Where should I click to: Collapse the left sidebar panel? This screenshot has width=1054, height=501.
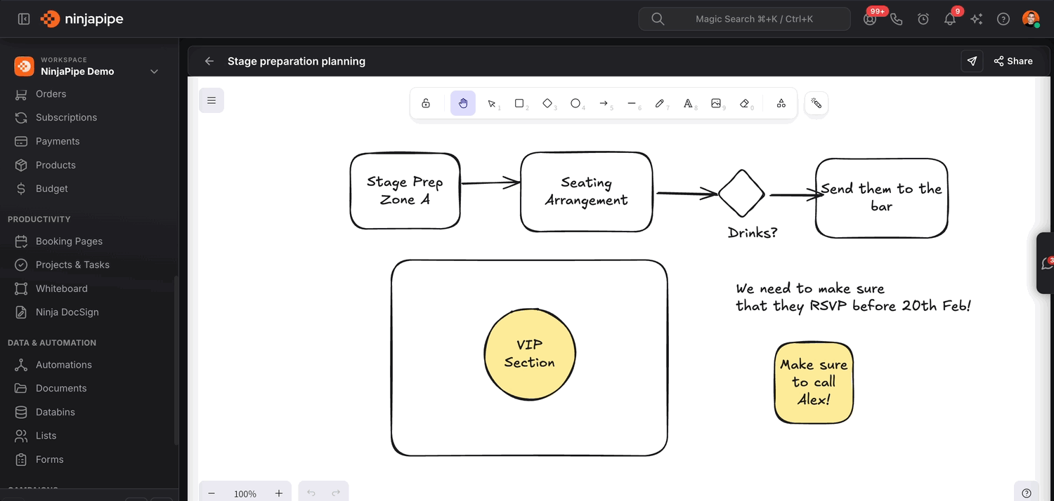pos(24,19)
